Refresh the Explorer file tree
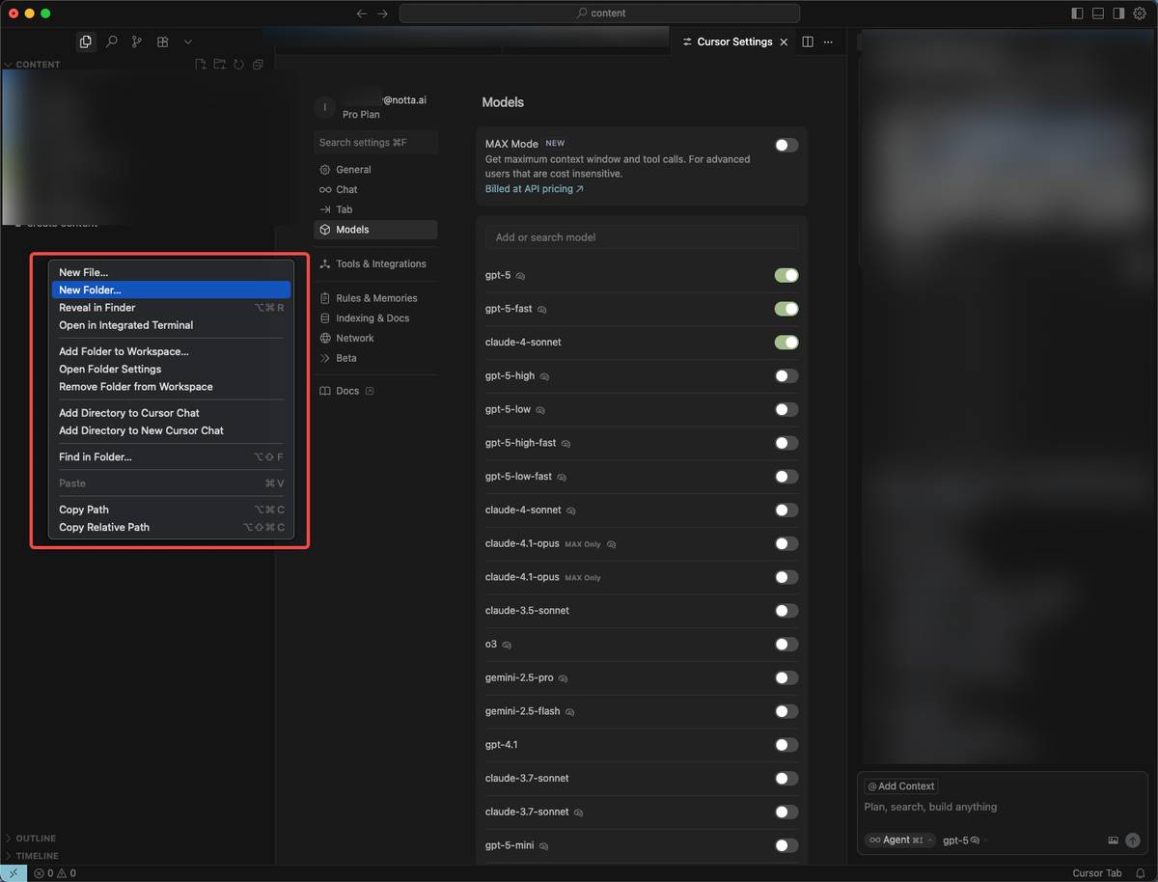 click(238, 65)
